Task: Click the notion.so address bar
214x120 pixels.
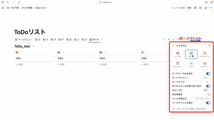Action: click(106, 2)
